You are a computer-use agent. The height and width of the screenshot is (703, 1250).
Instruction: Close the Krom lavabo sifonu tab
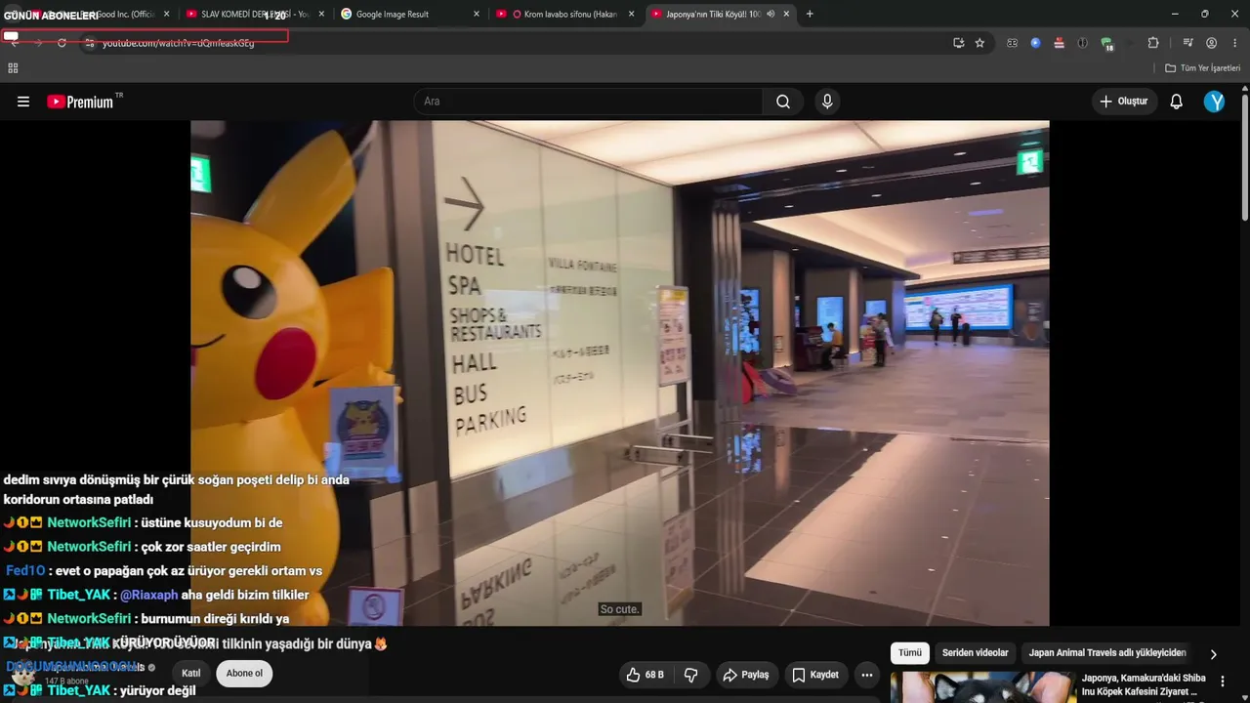632,14
